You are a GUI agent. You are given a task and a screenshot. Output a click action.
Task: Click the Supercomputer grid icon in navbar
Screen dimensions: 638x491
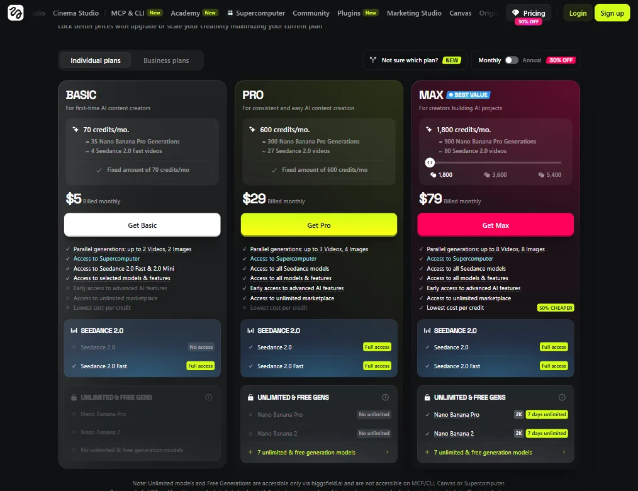(x=230, y=13)
